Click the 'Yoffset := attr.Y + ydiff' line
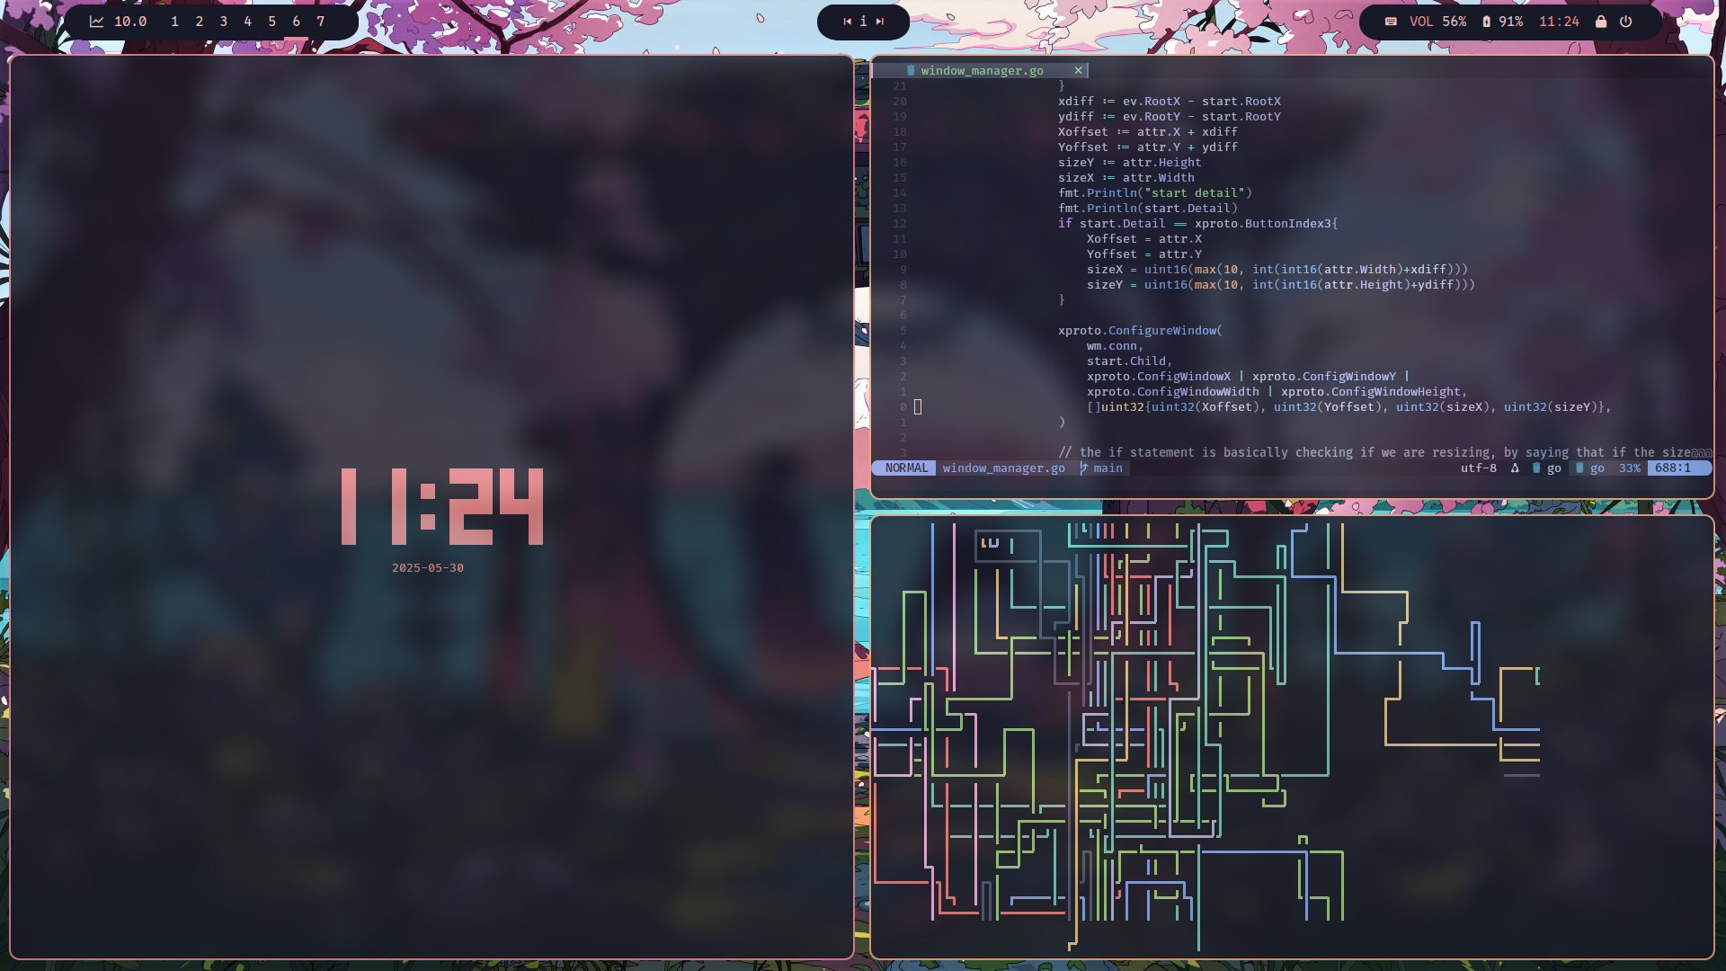Viewport: 1726px width, 971px height. [1147, 147]
